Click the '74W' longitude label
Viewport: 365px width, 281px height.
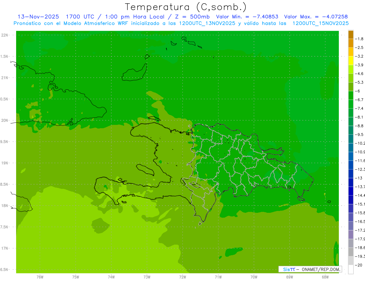click(111, 277)
